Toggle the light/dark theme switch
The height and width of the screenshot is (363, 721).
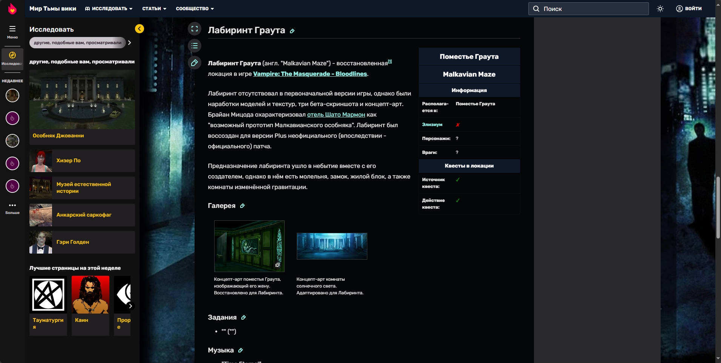pos(660,9)
